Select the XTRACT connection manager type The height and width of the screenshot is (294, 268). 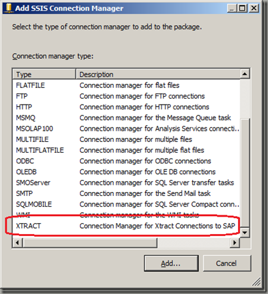pyautogui.click(x=126, y=226)
